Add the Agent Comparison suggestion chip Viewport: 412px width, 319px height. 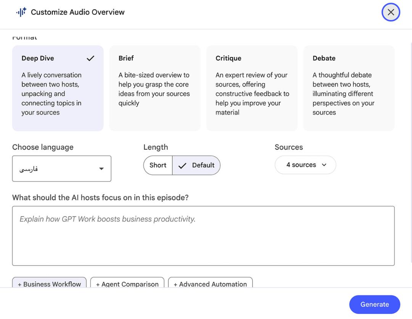(x=127, y=283)
